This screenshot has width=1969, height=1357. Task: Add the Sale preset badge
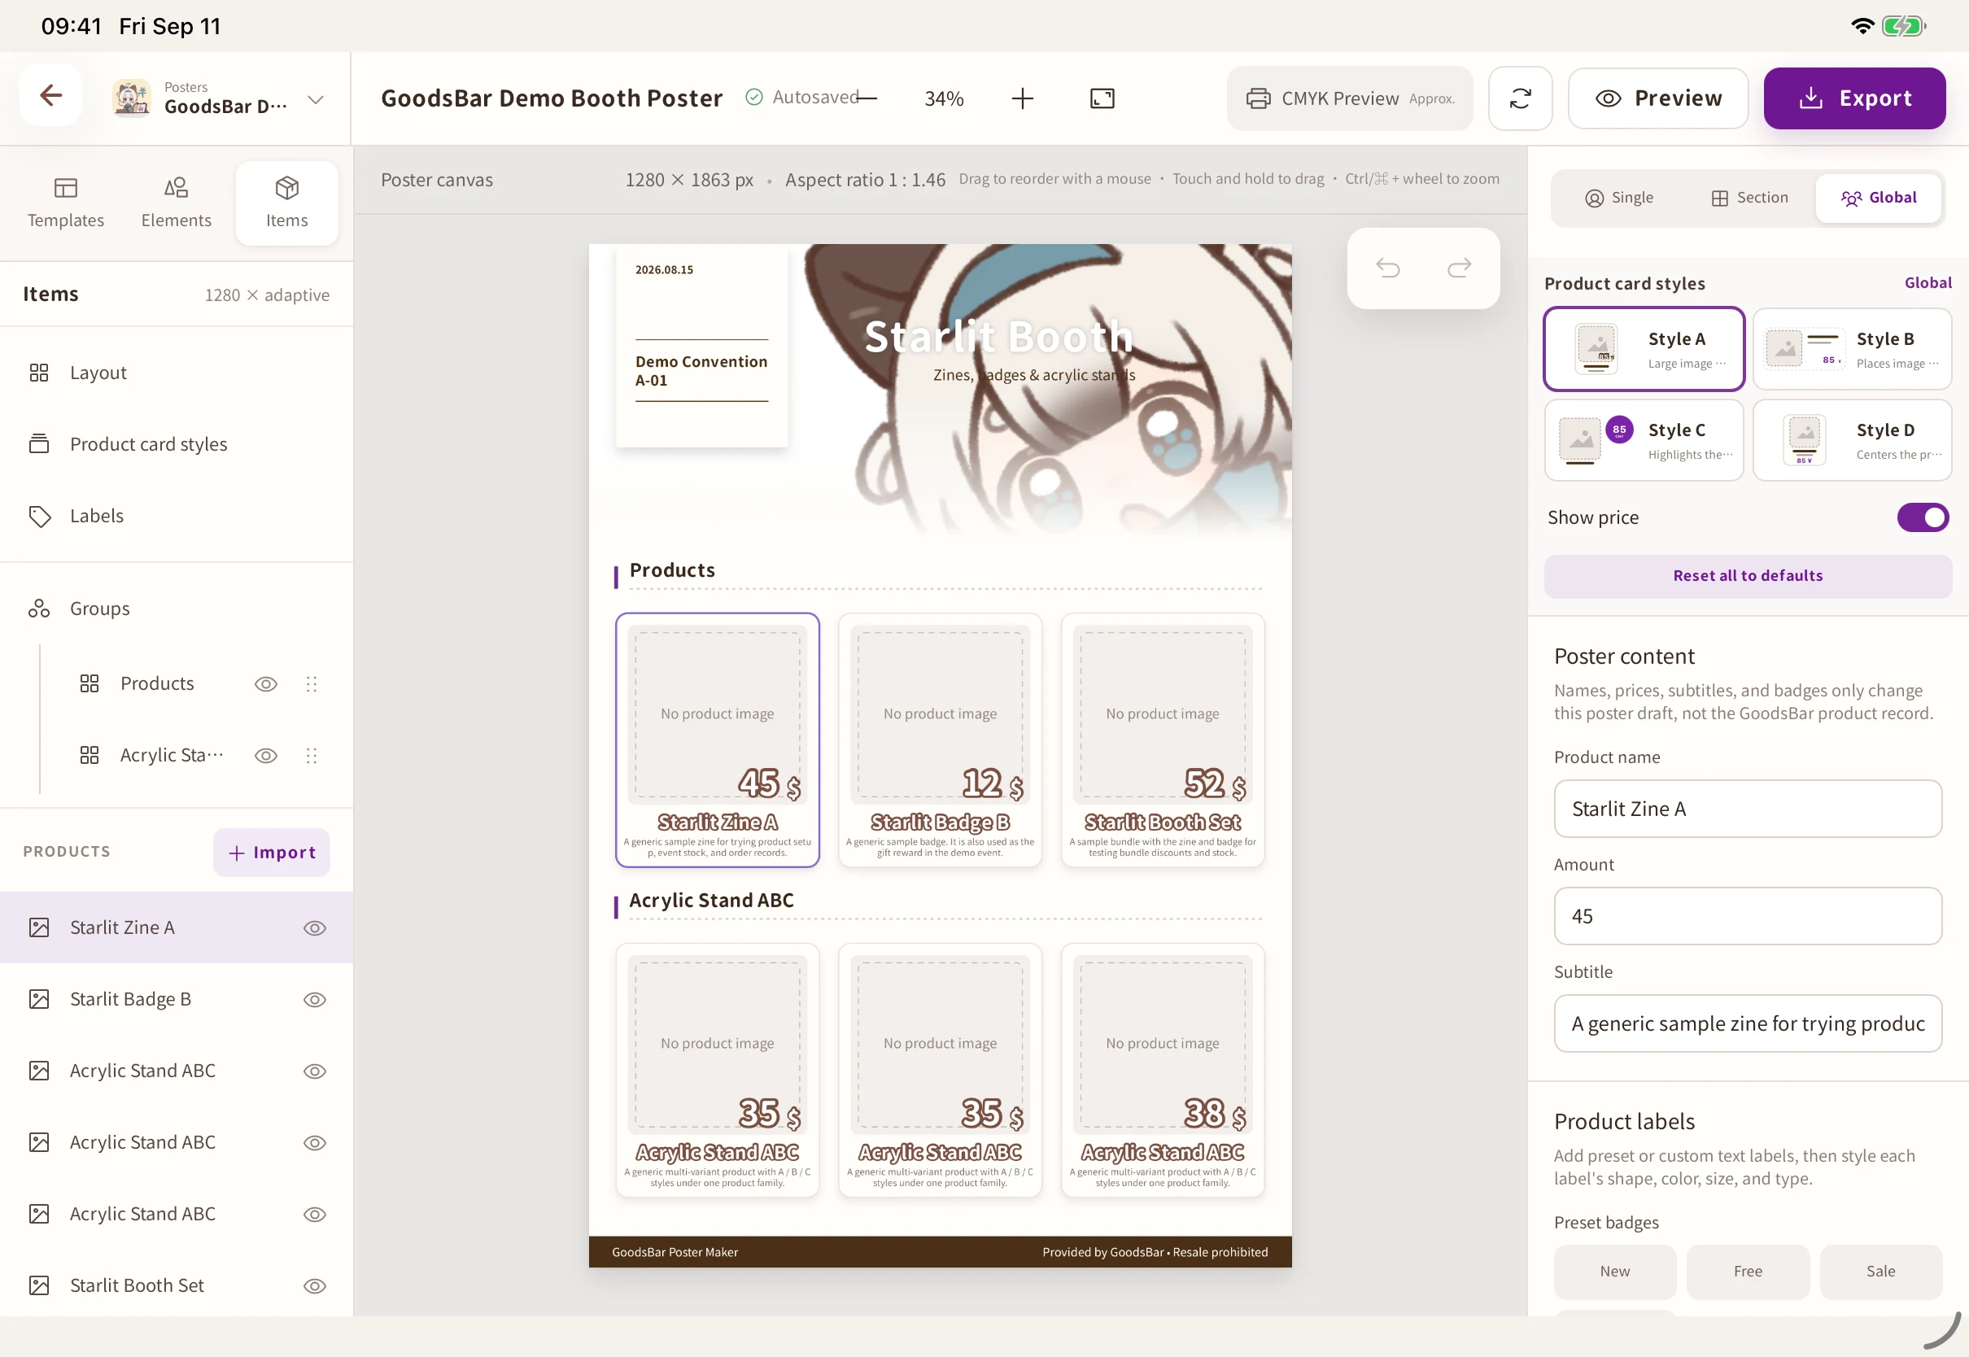pos(1880,1271)
